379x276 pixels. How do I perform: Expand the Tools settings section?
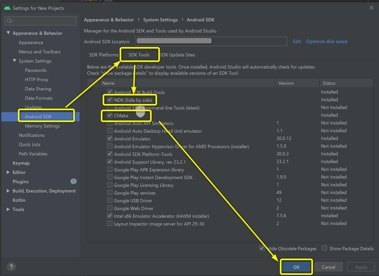(8, 209)
